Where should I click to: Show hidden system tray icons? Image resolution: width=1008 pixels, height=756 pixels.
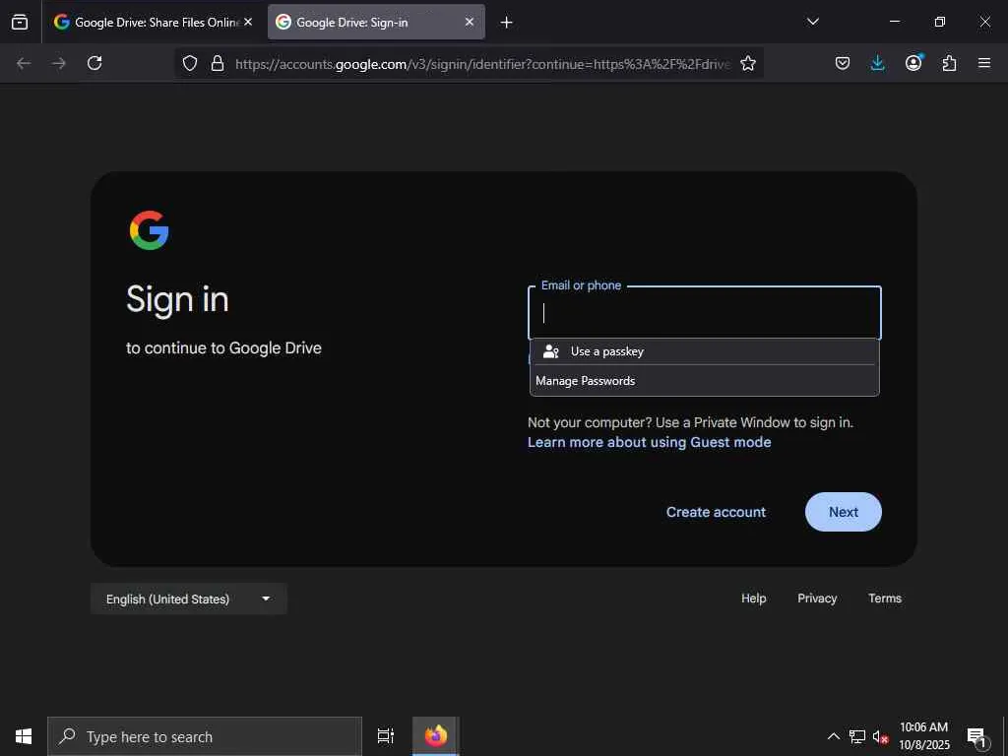(x=833, y=736)
